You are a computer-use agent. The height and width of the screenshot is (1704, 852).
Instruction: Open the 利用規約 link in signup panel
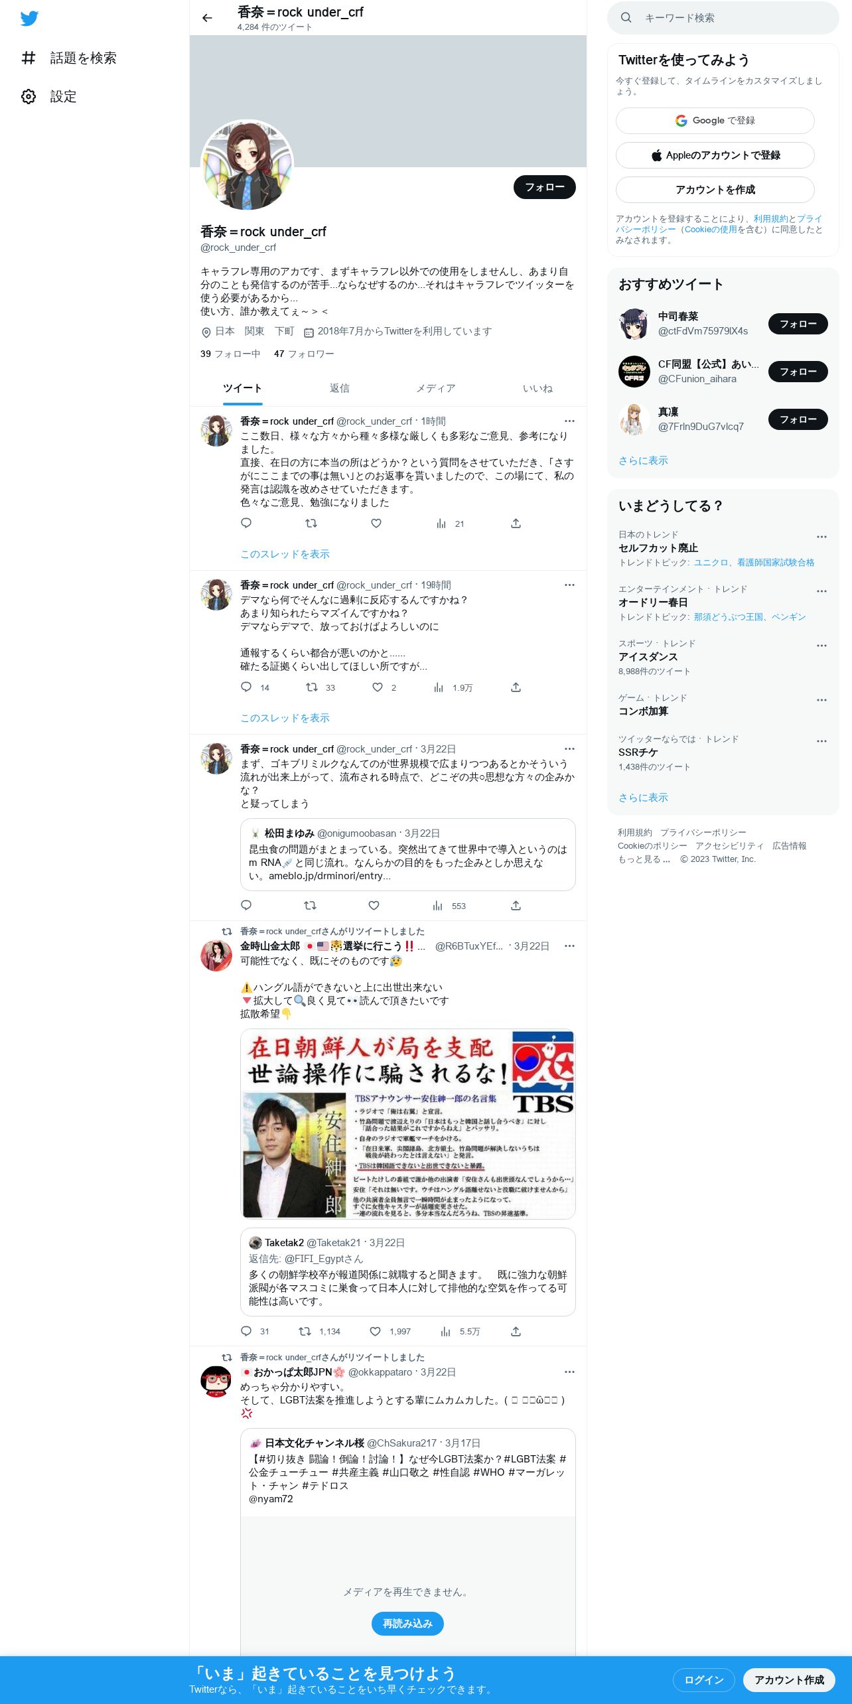tap(770, 219)
